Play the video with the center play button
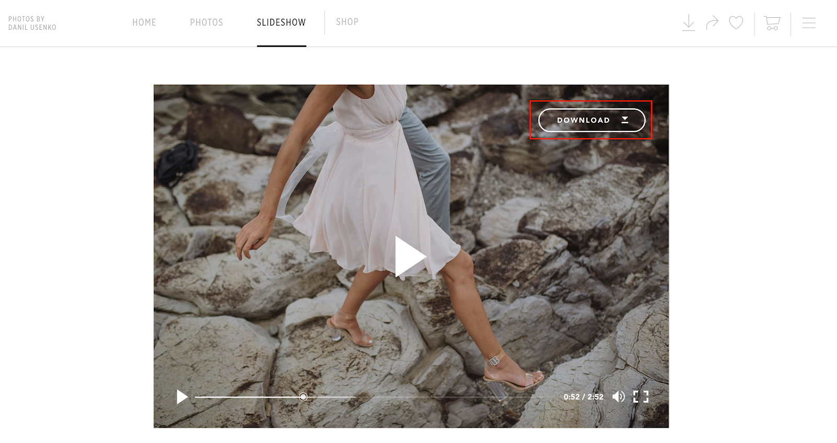This screenshot has height=443, width=837. pos(411,257)
